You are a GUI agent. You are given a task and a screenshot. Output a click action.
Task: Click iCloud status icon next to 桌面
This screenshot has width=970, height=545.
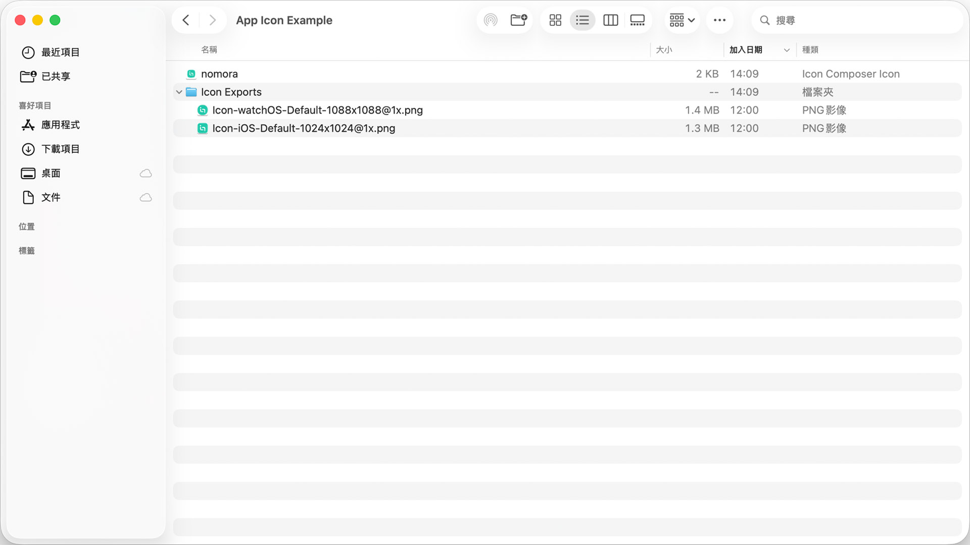(145, 173)
